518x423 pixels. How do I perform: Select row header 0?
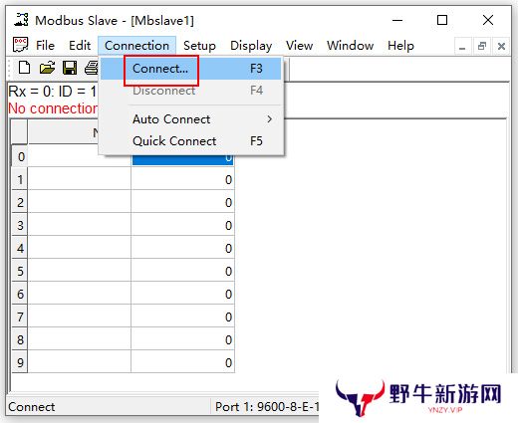click(x=20, y=156)
